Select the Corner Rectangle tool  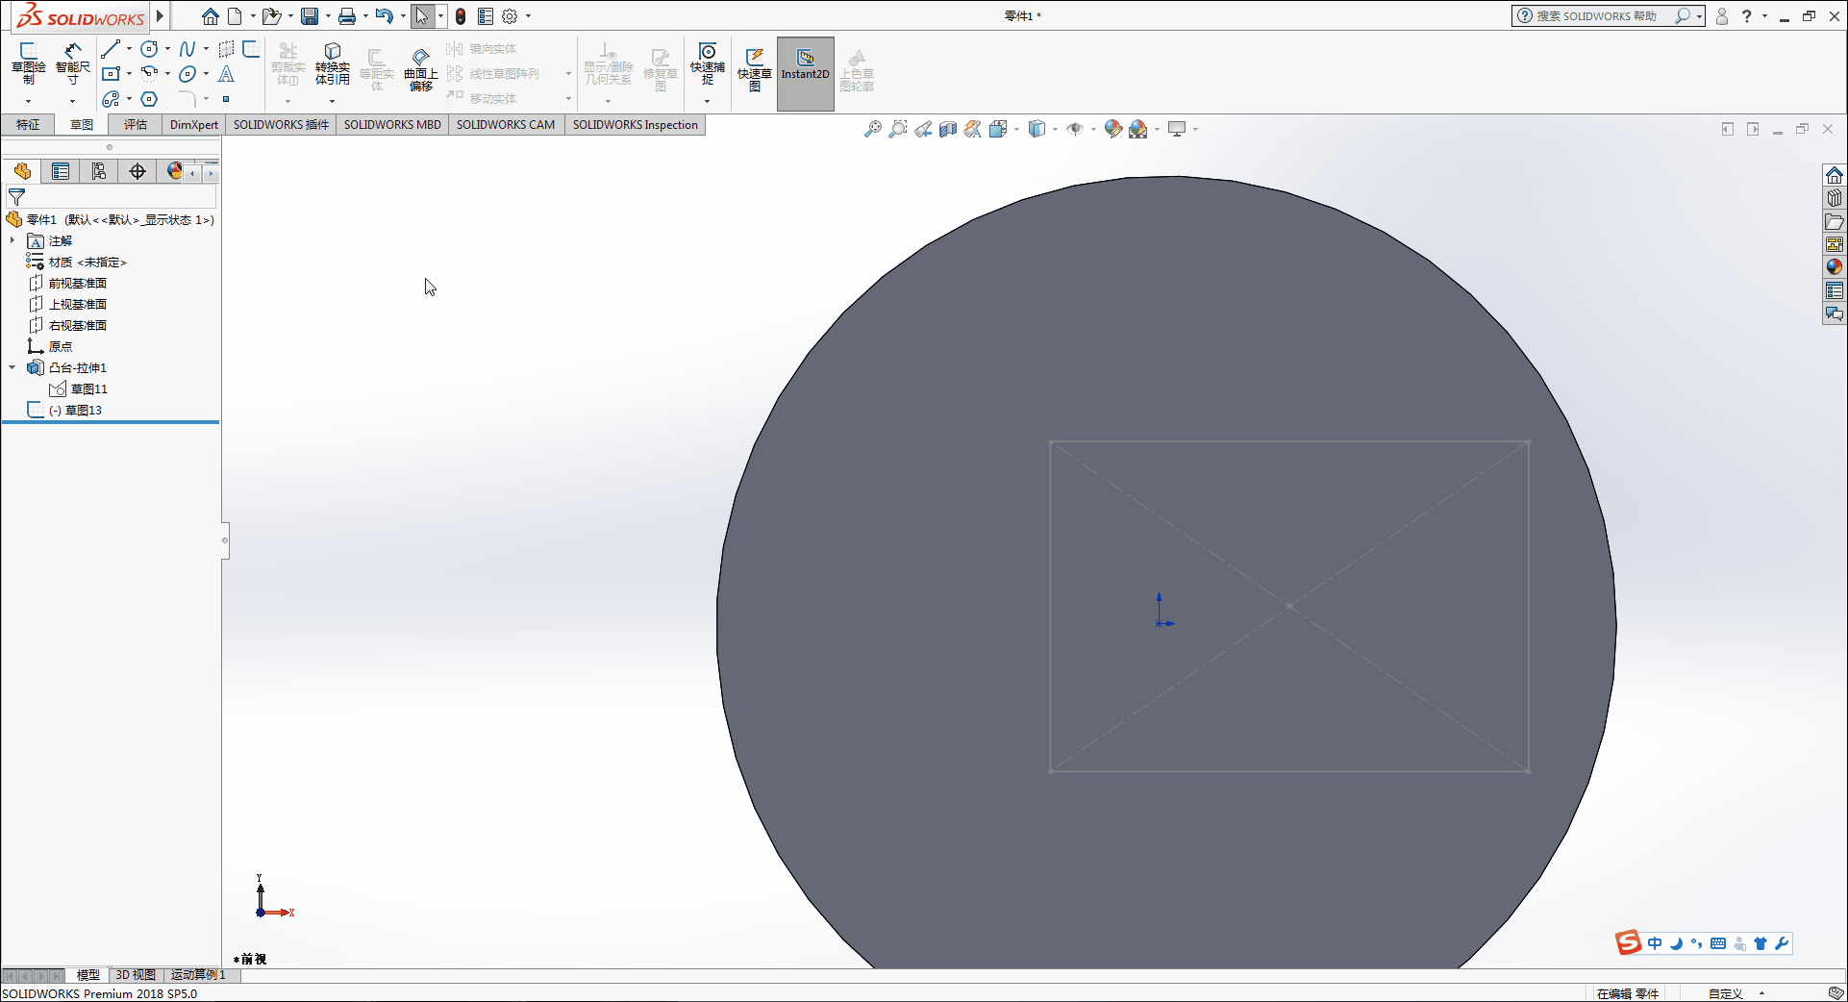[111, 74]
